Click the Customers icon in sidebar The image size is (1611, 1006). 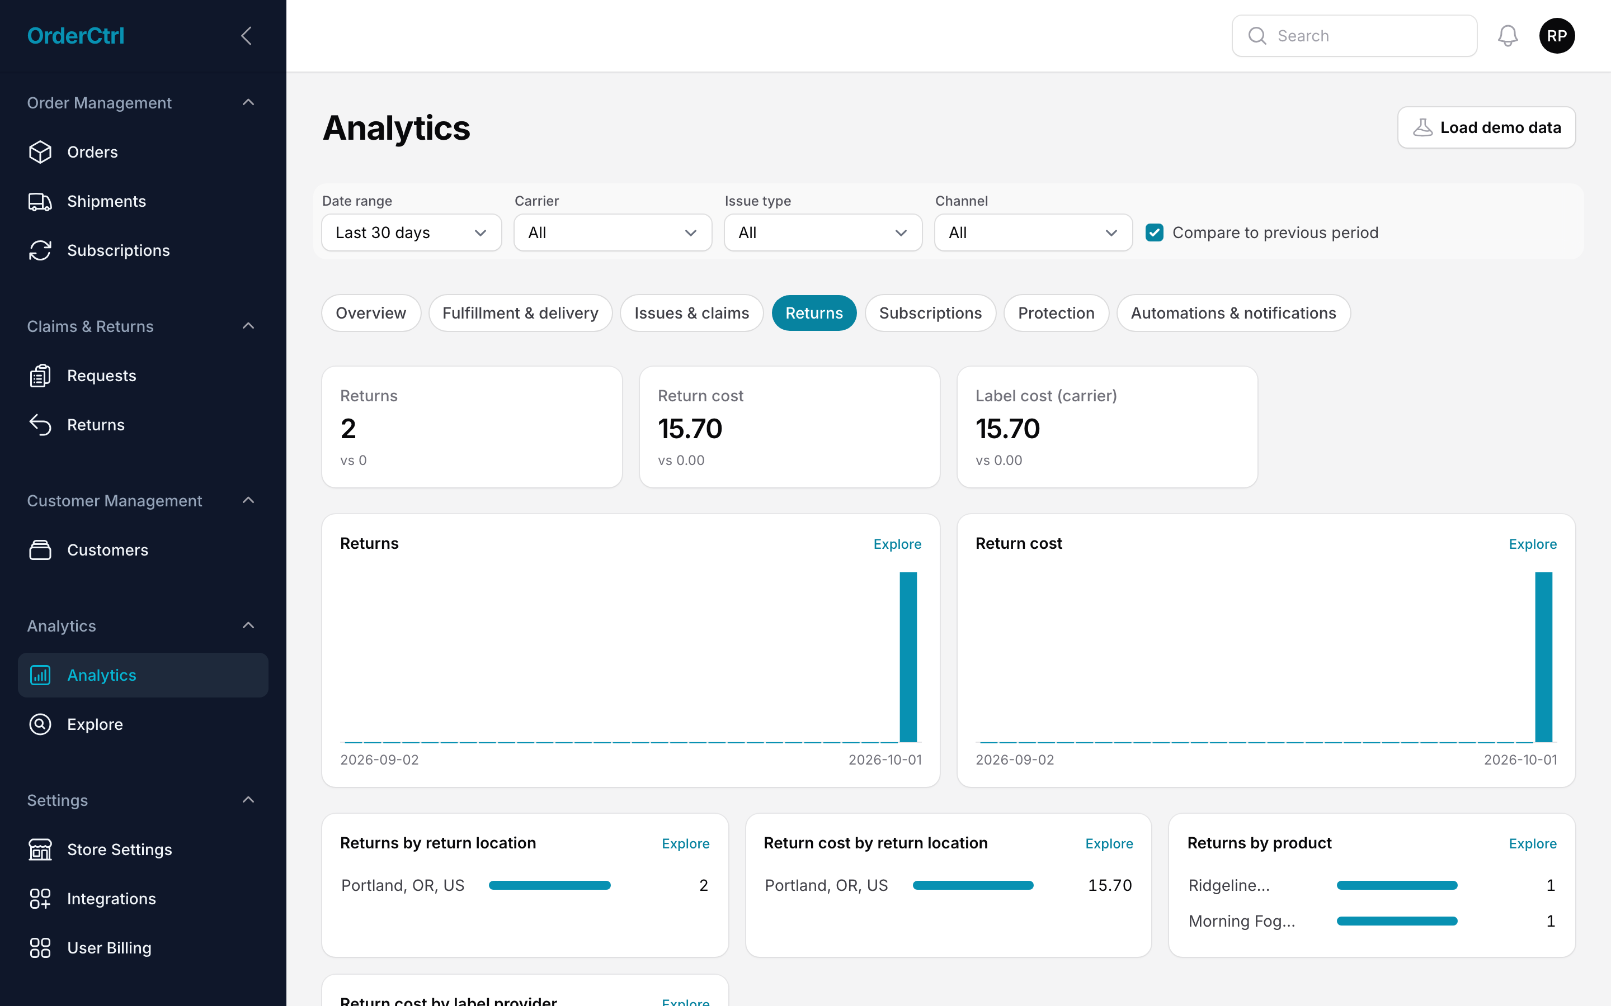click(x=40, y=551)
